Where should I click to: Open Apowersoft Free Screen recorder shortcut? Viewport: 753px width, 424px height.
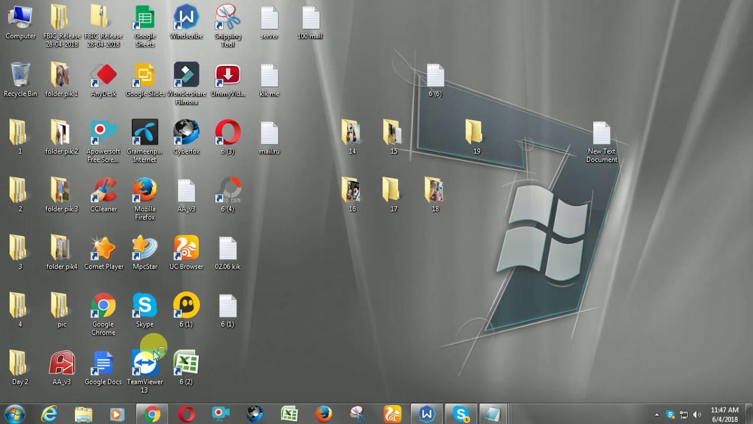pos(104,141)
